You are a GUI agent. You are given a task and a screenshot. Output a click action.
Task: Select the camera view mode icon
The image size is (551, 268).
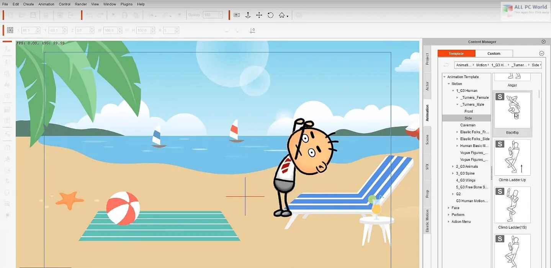(x=237, y=15)
